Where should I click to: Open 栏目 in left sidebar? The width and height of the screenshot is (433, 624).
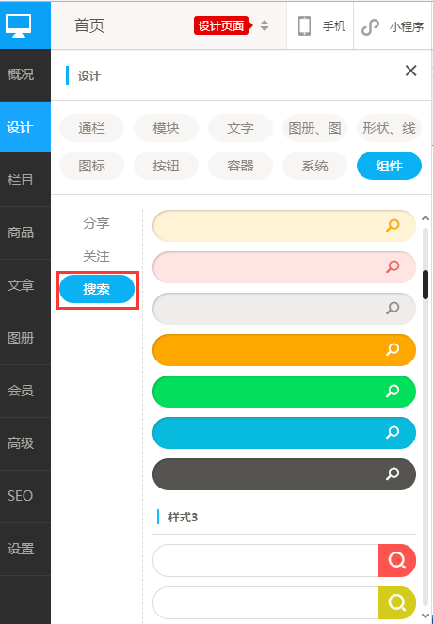tap(25, 180)
